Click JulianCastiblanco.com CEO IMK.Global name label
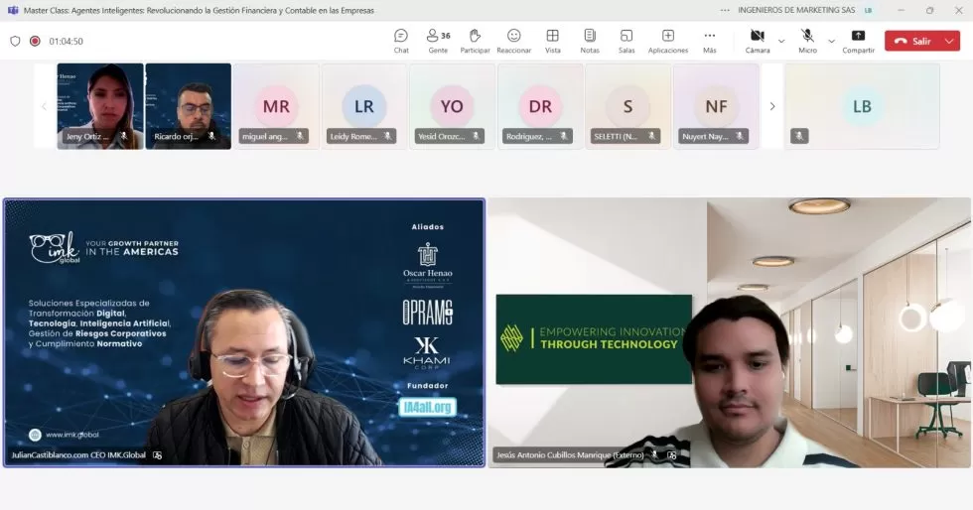This screenshot has height=510, width=973. pos(78,454)
